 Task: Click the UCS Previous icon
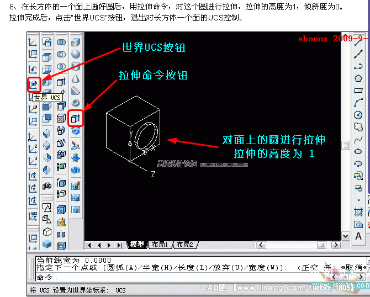tap(33, 70)
